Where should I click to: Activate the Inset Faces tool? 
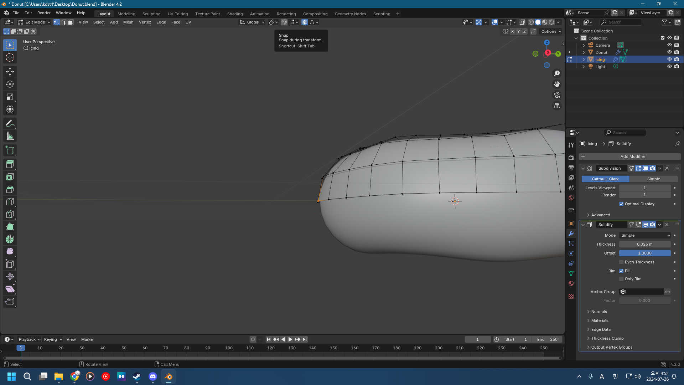tap(10, 177)
